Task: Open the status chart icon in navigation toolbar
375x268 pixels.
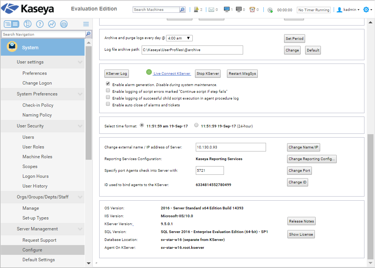Action: [x=51, y=24]
